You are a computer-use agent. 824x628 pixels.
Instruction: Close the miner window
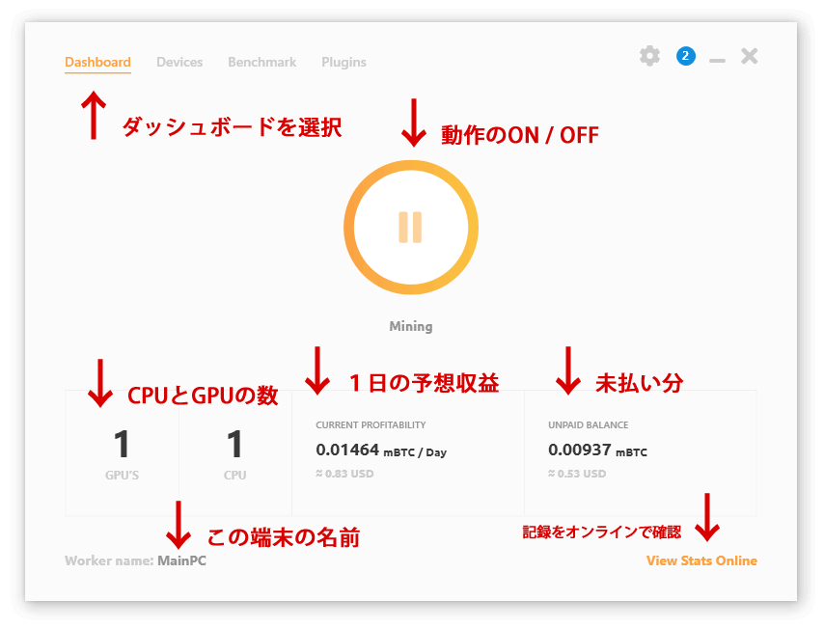click(x=749, y=56)
